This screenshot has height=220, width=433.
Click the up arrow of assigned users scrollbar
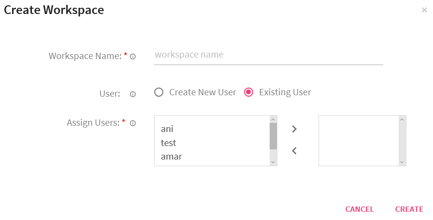click(x=402, y=119)
